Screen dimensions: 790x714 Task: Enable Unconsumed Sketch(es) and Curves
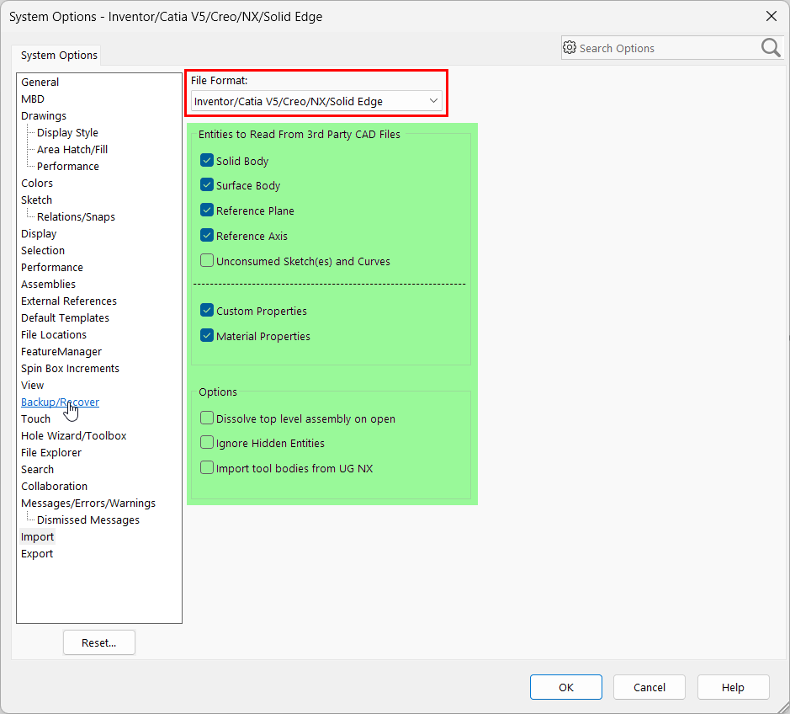[207, 261]
